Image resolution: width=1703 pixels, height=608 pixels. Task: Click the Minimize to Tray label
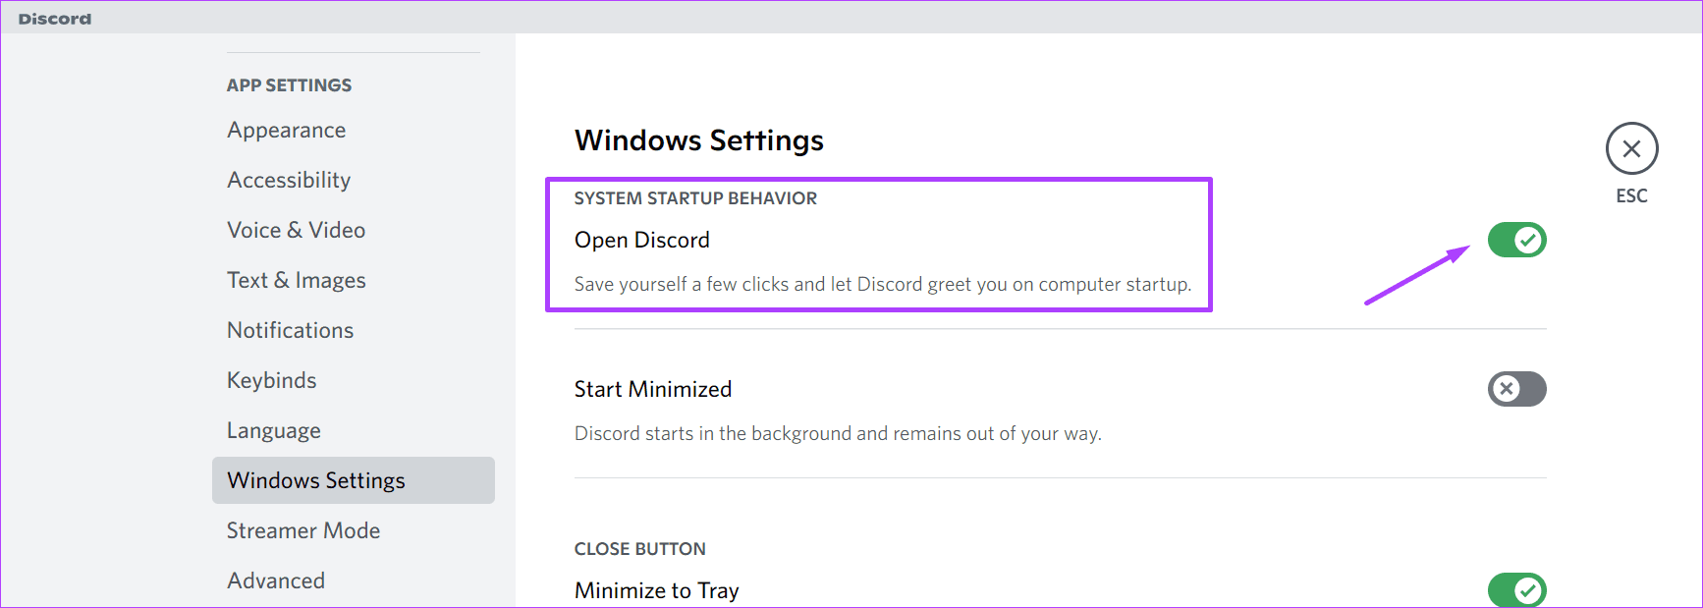(656, 590)
